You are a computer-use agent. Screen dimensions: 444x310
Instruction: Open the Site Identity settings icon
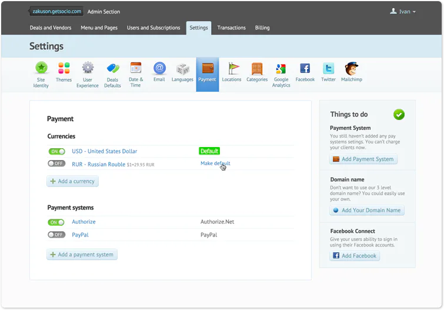click(41, 68)
